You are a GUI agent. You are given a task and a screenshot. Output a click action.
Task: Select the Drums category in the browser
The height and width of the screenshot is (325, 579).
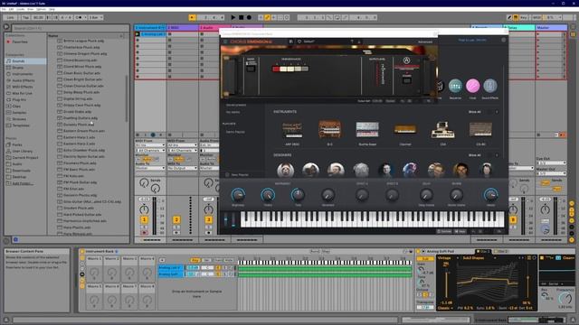18,68
